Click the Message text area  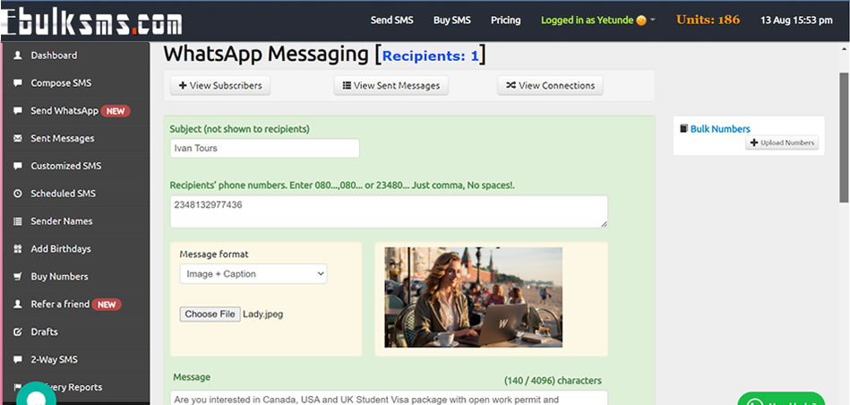(389, 398)
